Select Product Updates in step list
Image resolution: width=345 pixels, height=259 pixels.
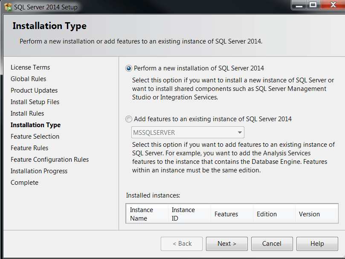34,90
